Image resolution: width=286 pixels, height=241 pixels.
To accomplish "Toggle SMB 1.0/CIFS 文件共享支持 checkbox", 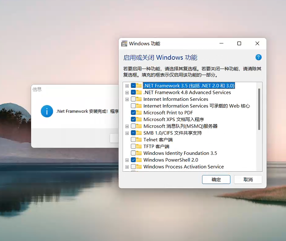I will (133, 133).
